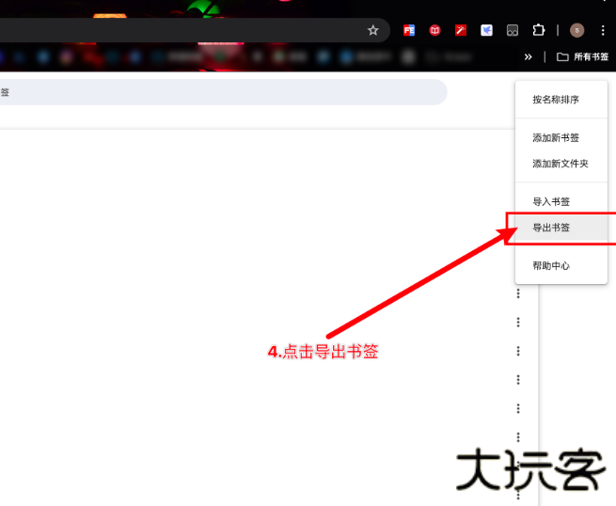Click the red book extension icon
Viewport: 616px width, 506px height.
pyautogui.click(x=434, y=30)
